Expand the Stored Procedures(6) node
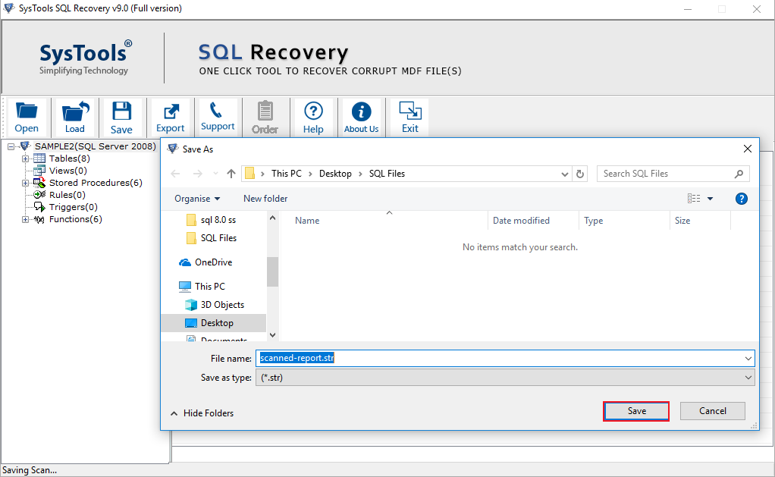The width and height of the screenshot is (775, 477). 25,183
